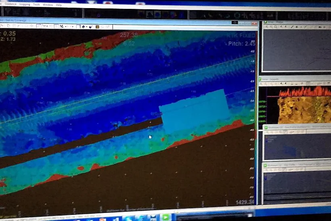This screenshot has width=331, height=221.
Task: Click the vertical depth scale at map's right edge
Action: (253, 121)
